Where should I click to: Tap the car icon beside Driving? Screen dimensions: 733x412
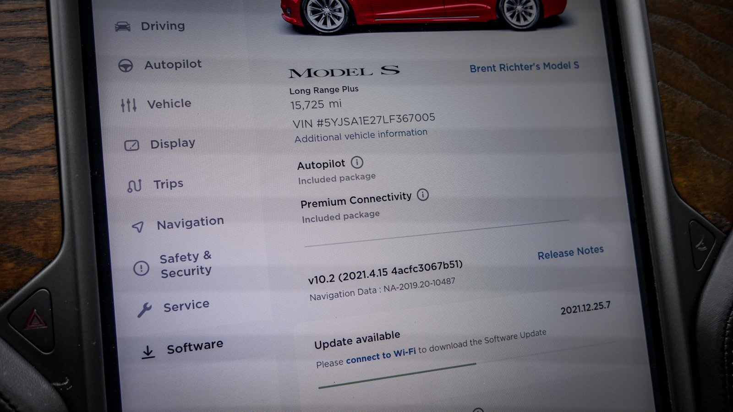click(x=122, y=27)
